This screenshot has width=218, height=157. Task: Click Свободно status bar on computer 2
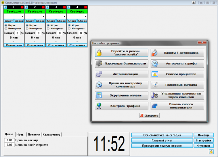[35, 11]
